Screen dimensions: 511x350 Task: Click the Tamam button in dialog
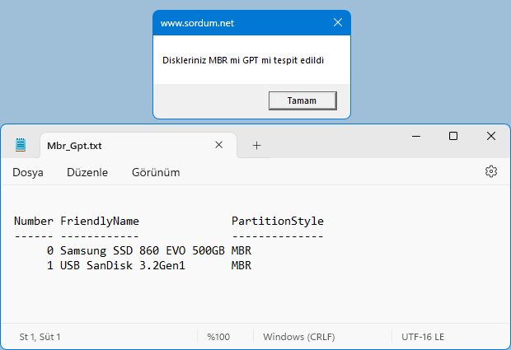point(302,100)
